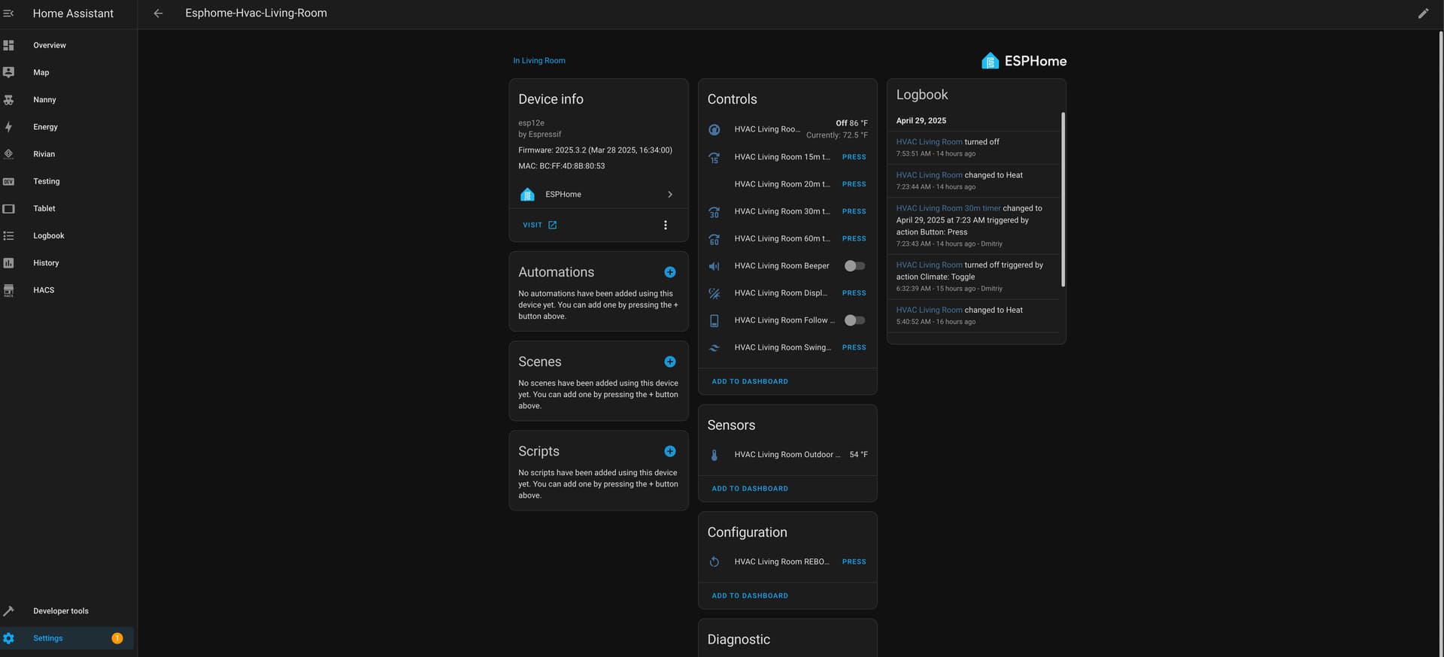Click the HVAC Living Room climate icon
Viewport: 1444px width, 657px height.
coord(714,129)
